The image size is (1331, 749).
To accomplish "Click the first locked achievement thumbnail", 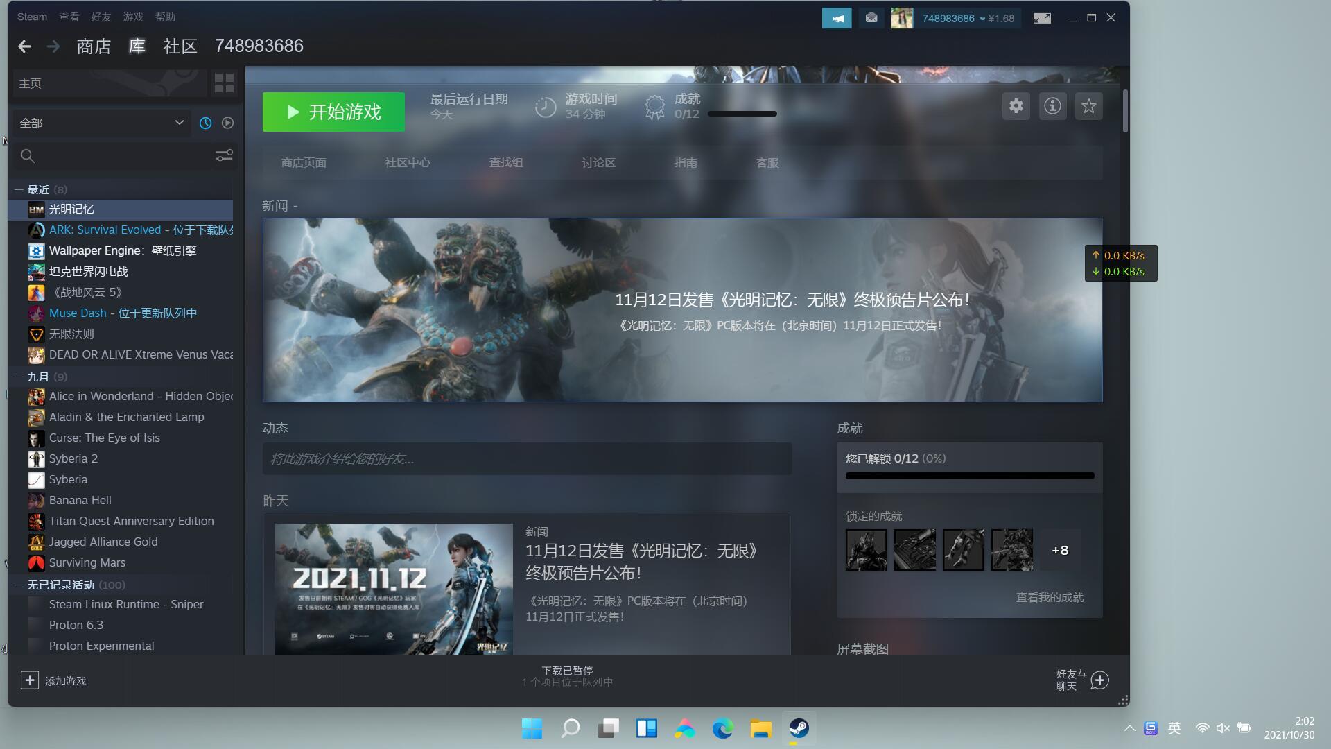I will [866, 550].
